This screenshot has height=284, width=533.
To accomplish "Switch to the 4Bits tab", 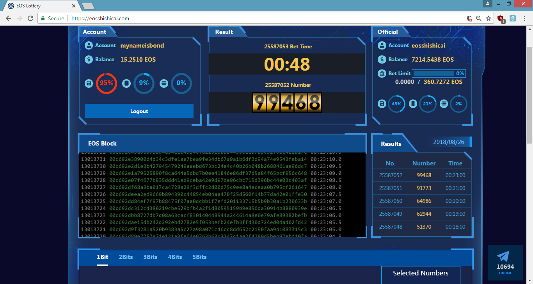I will (x=175, y=257).
